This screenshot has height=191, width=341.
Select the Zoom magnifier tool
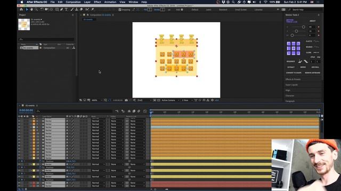(x=36, y=10)
